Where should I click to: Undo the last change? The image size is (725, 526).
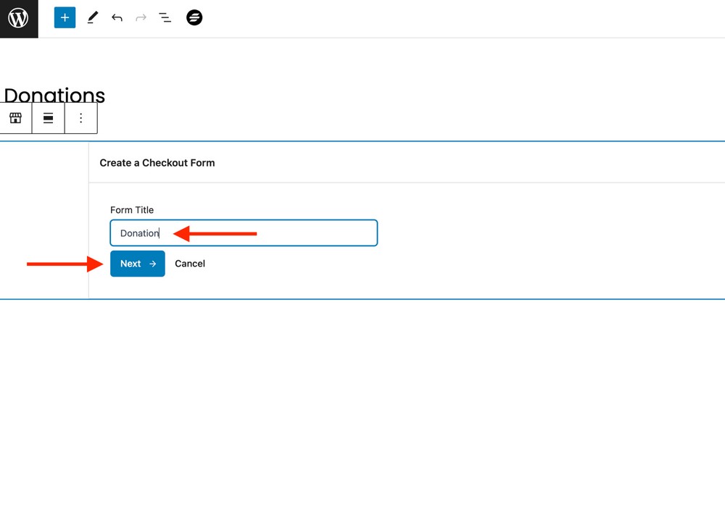[x=117, y=18]
